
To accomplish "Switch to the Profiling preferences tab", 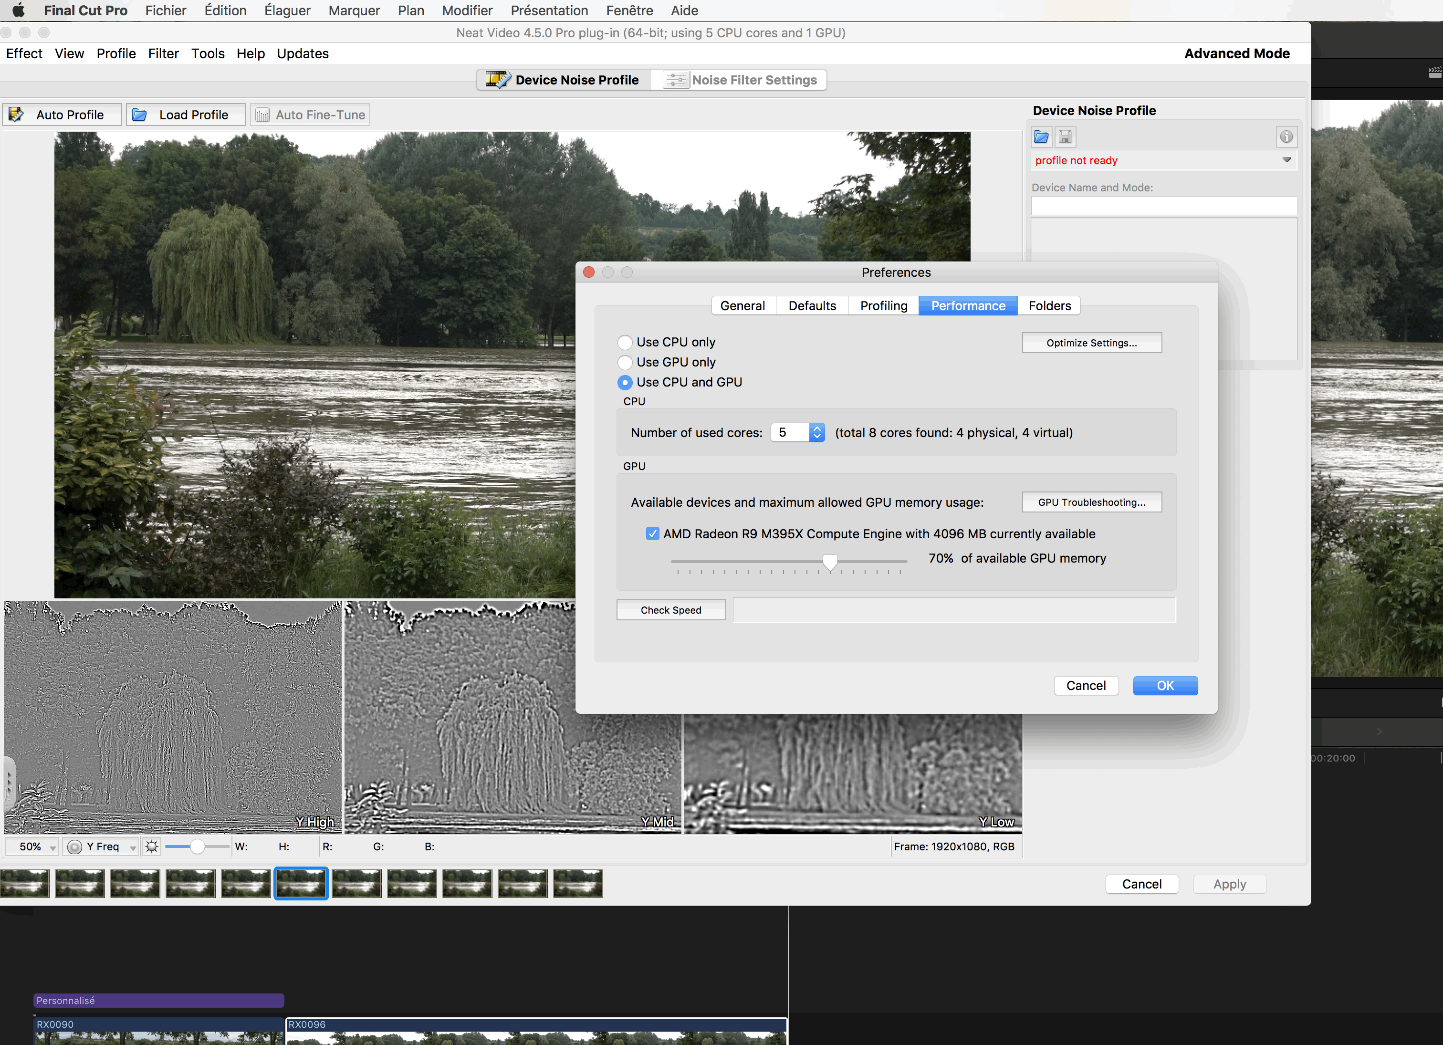I will point(883,305).
